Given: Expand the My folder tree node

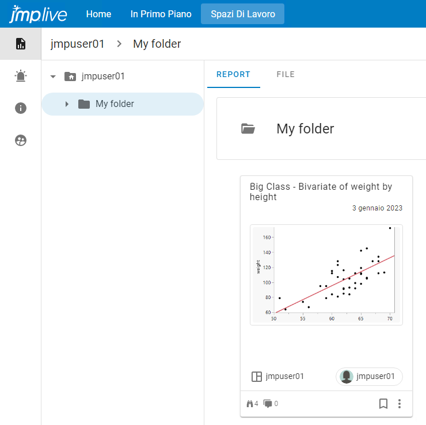Looking at the screenshot, I should (67, 104).
